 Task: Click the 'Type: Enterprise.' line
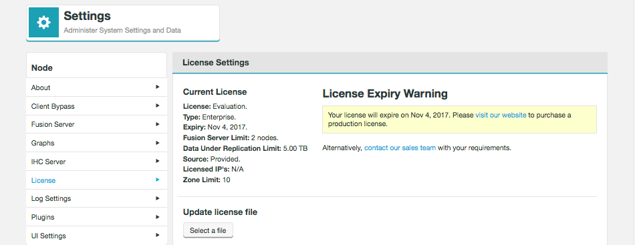tap(209, 117)
